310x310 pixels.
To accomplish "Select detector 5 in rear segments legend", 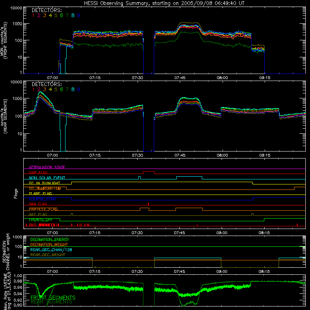I will click(x=56, y=90).
